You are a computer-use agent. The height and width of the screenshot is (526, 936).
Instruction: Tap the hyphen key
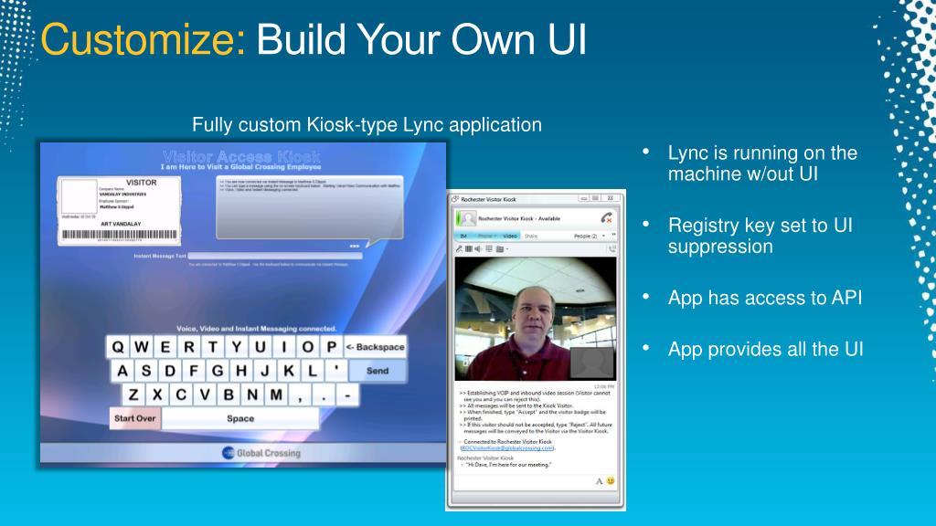(x=347, y=394)
